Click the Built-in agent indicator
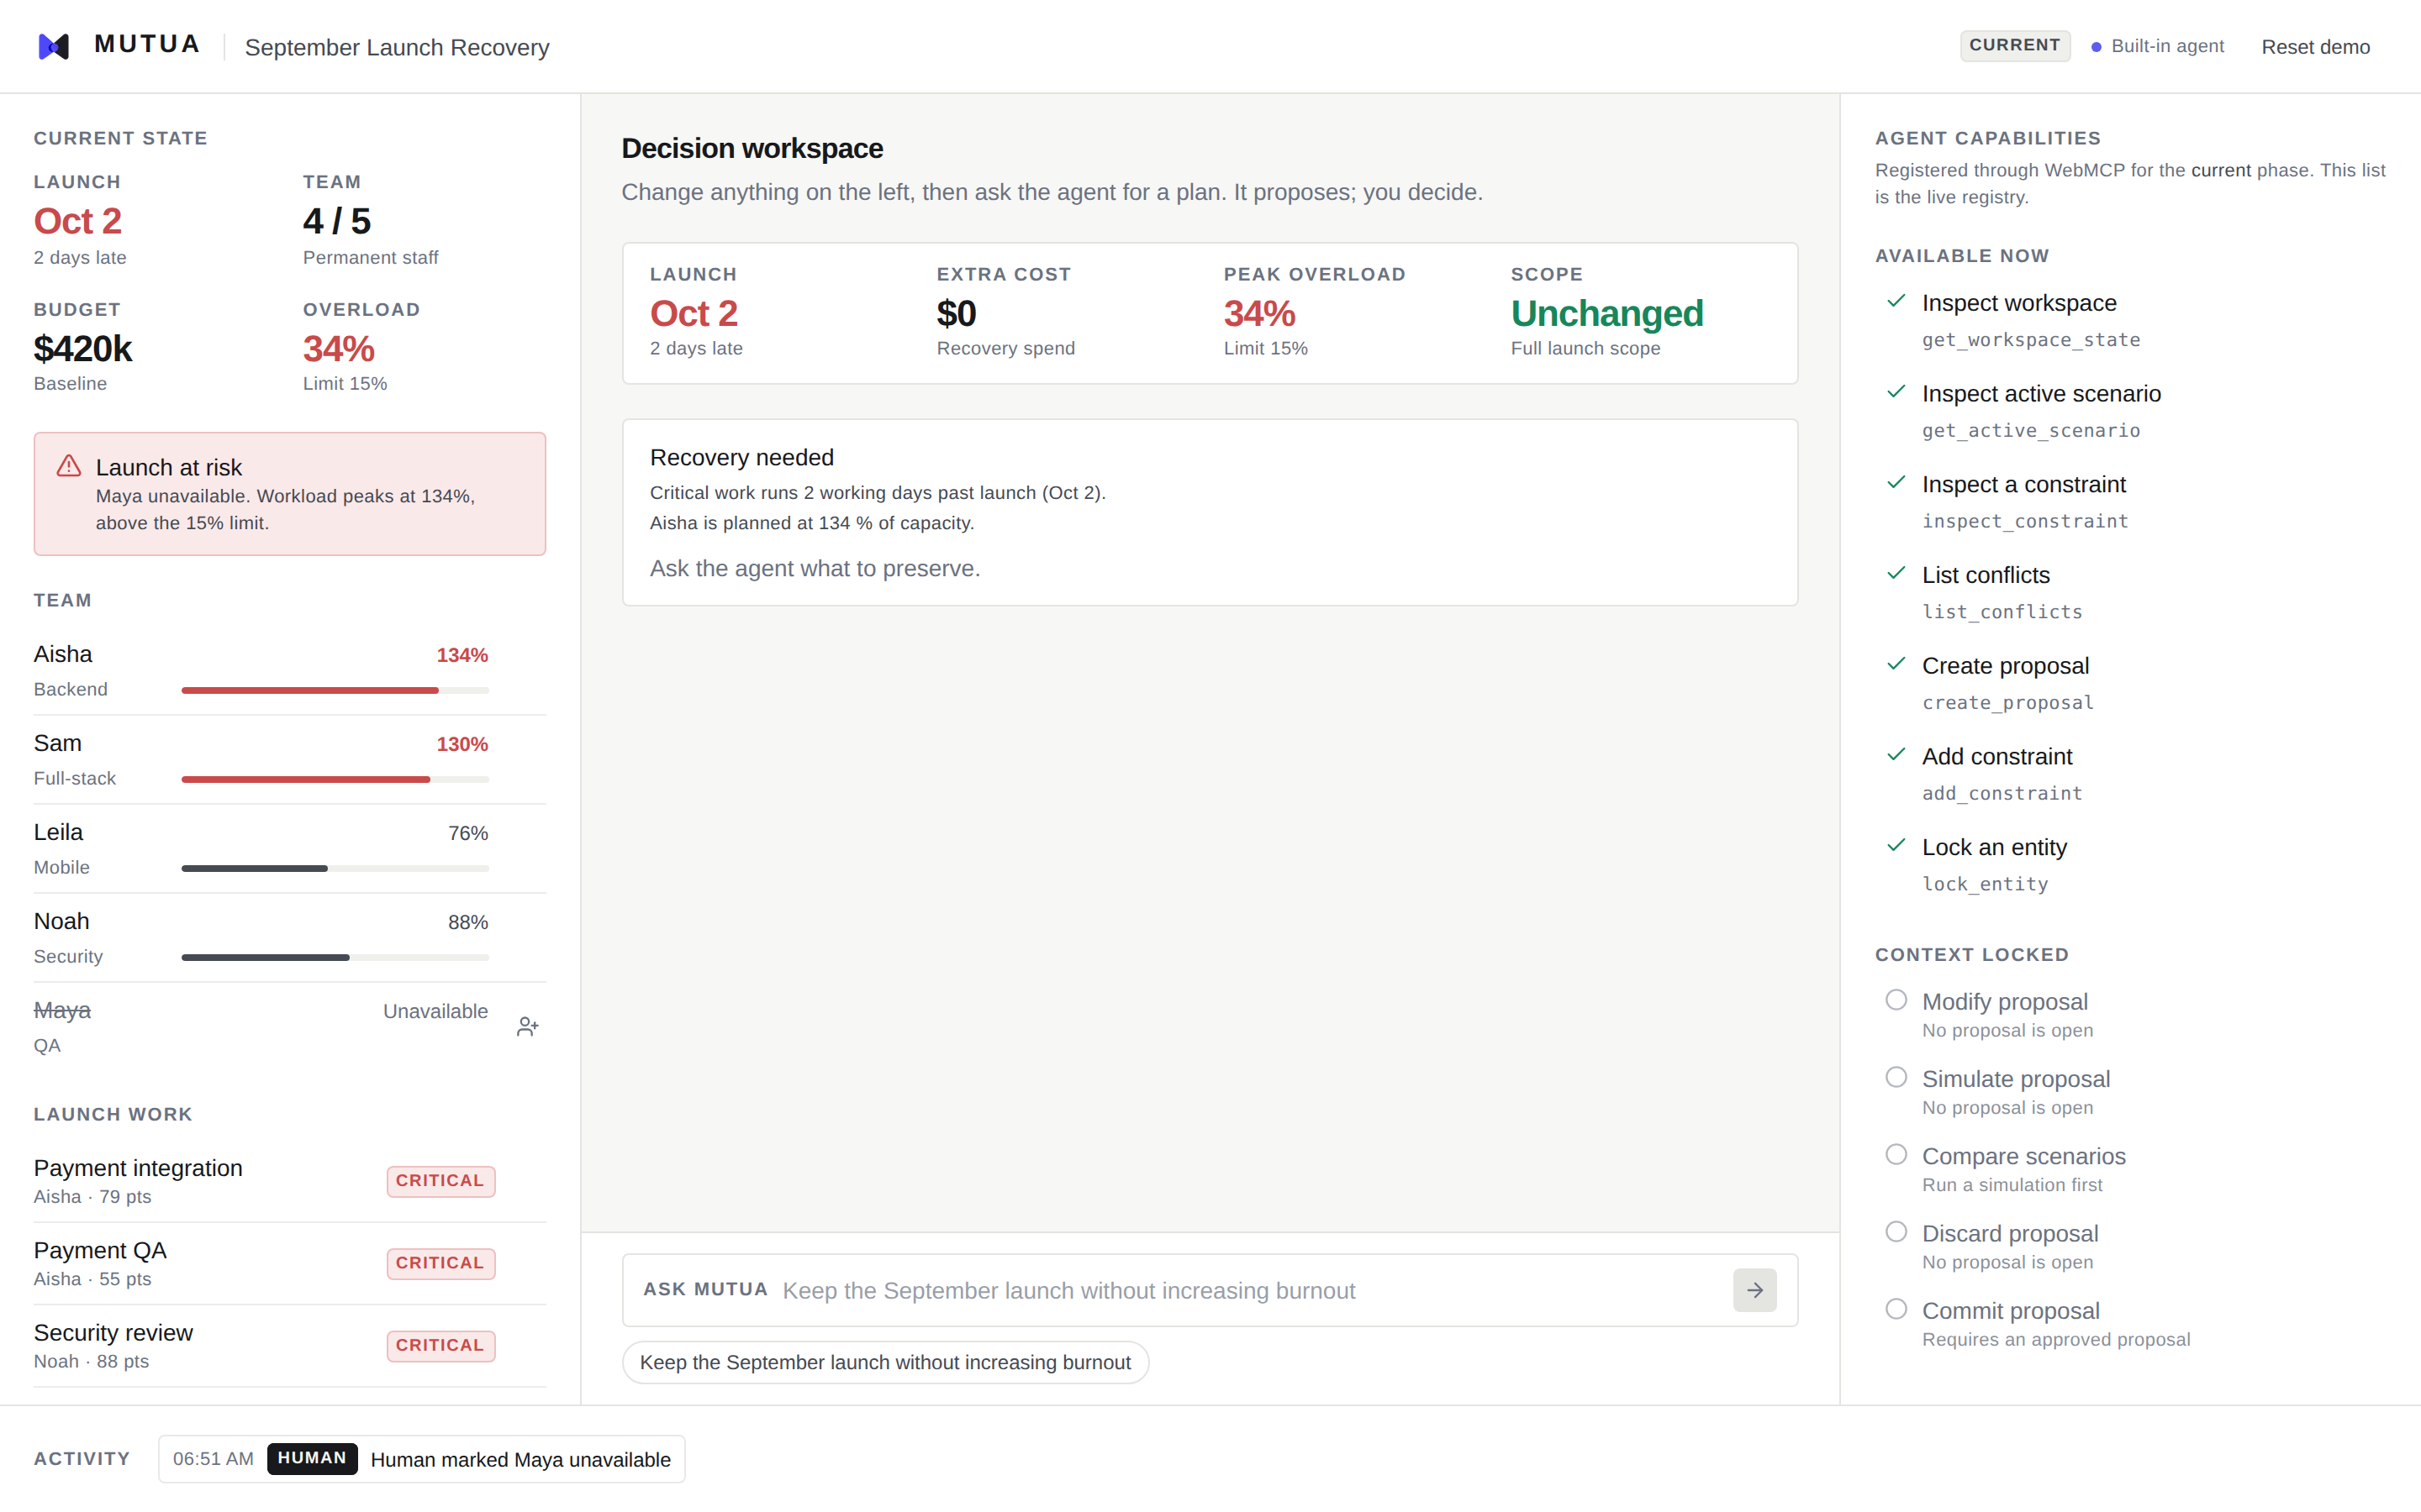Screen dimensions: 2421x1512 pos(2157,46)
